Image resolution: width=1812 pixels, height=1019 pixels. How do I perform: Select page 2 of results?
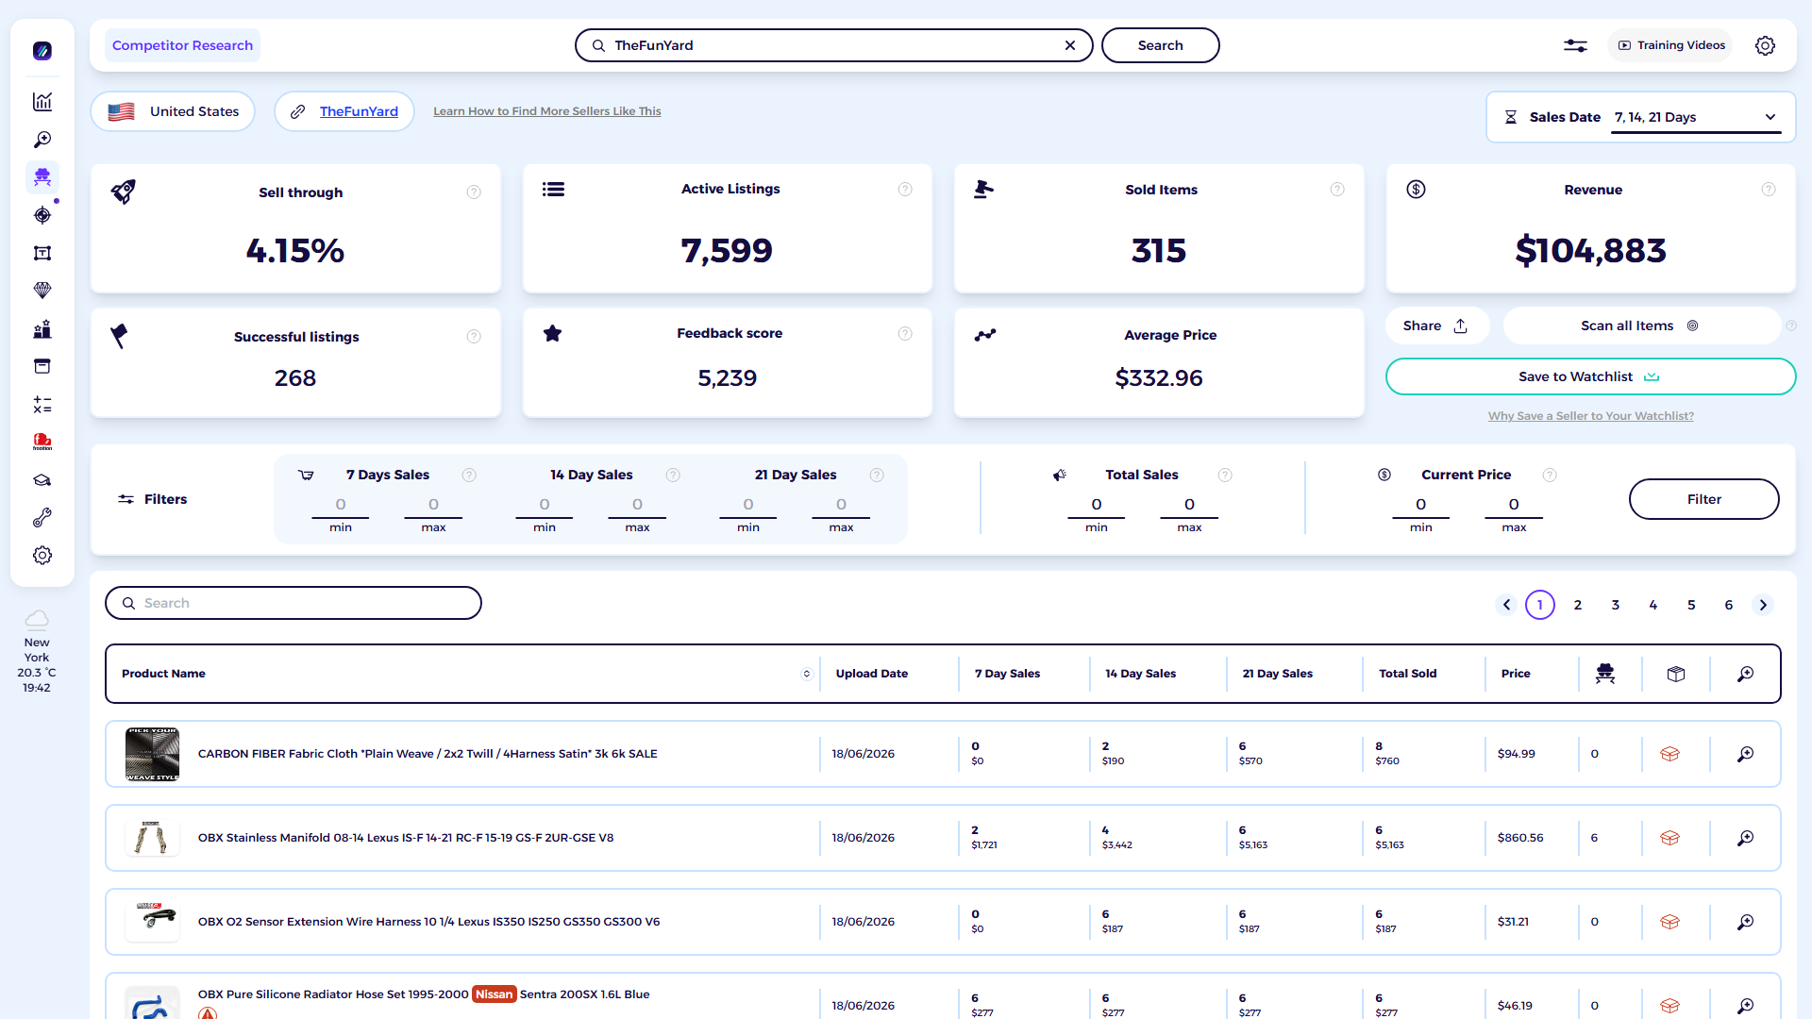click(1578, 605)
